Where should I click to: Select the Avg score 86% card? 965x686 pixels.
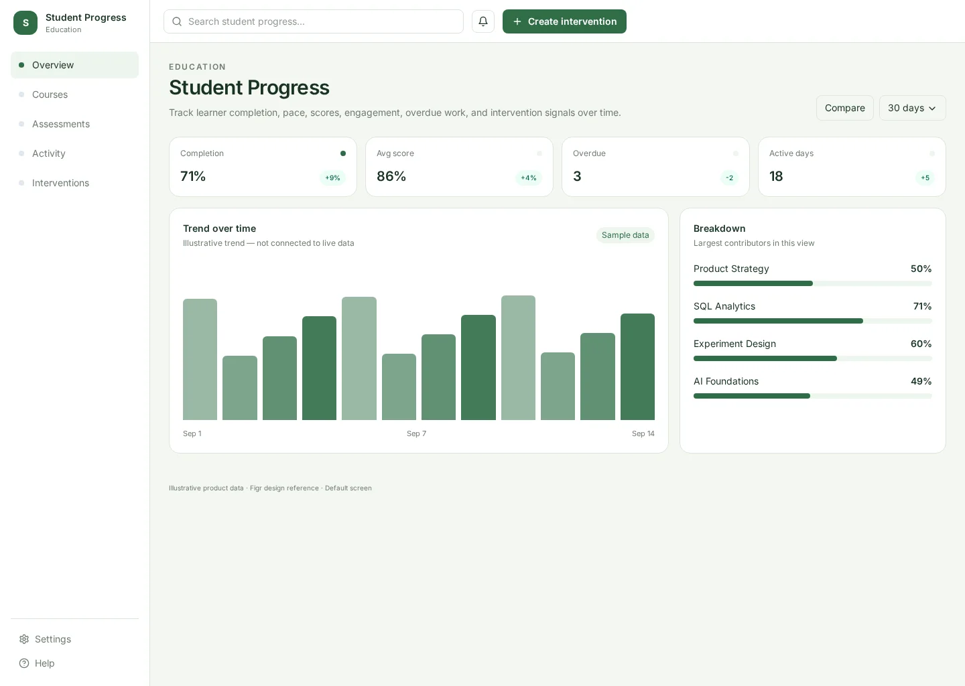coord(459,167)
